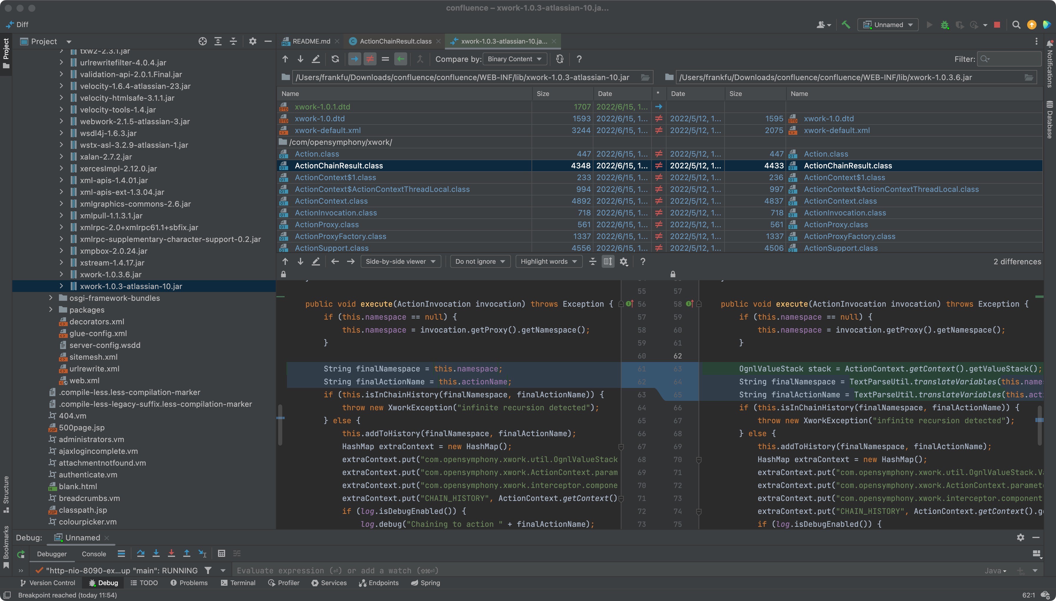This screenshot has height=601, width=1056.
Task: Toggle show new files on left side
Action: [354, 59]
